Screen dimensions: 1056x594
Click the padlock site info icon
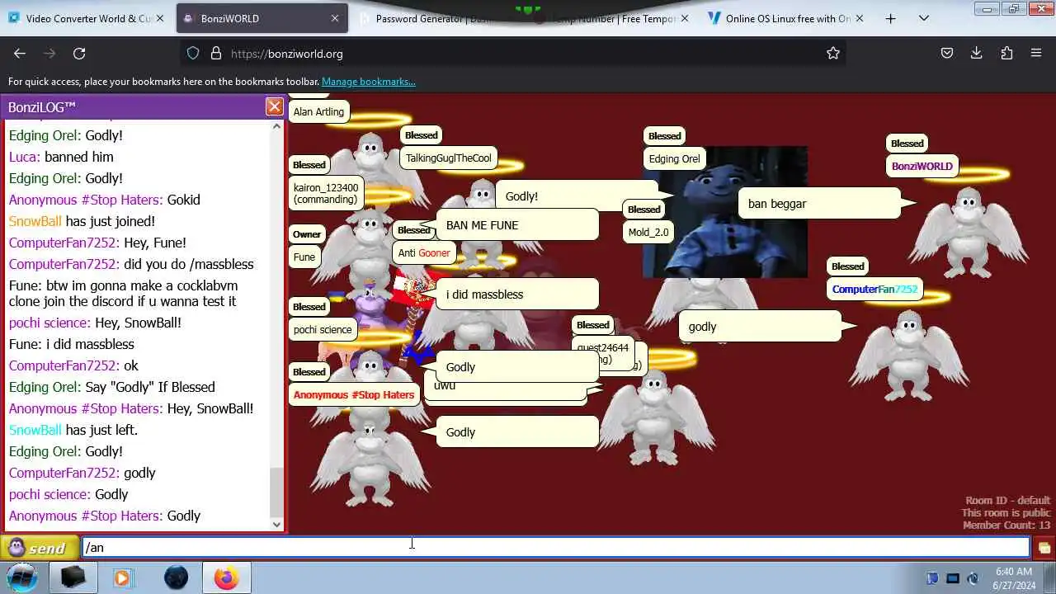[216, 54]
